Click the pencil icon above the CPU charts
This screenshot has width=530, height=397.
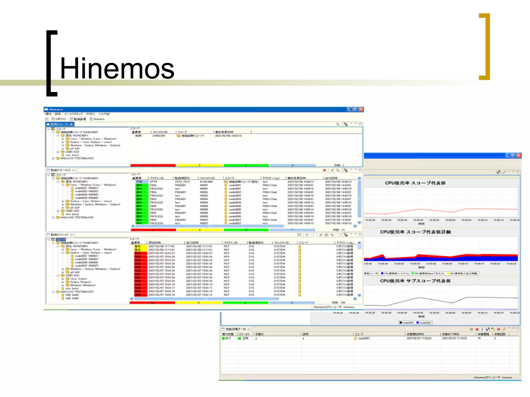click(504, 172)
